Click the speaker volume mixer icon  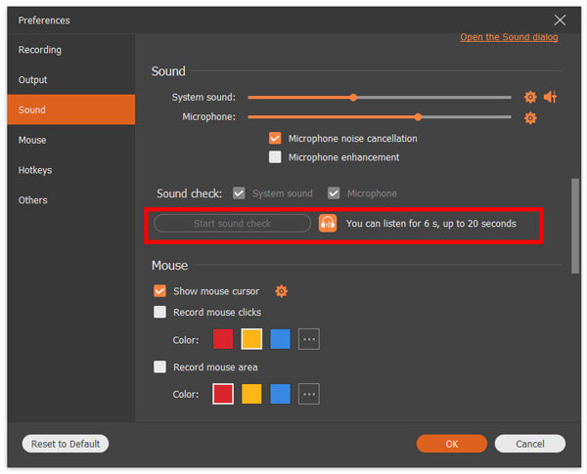pyautogui.click(x=550, y=98)
